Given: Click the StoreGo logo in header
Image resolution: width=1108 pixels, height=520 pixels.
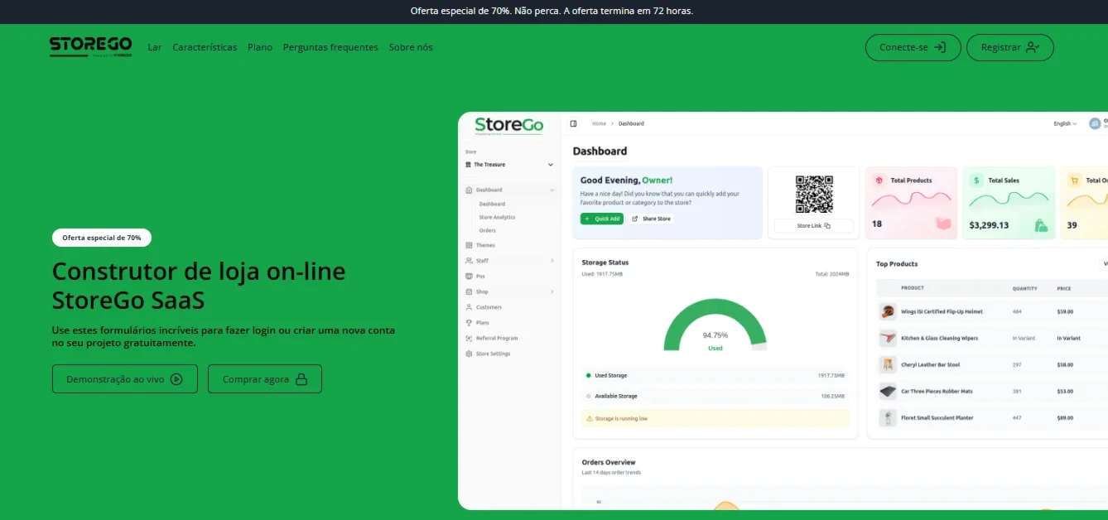Looking at the screenshot, I should (90, 46).
